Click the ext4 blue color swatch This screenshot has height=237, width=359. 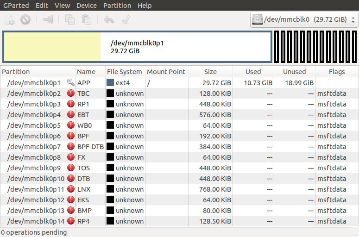tap(110, 82)
